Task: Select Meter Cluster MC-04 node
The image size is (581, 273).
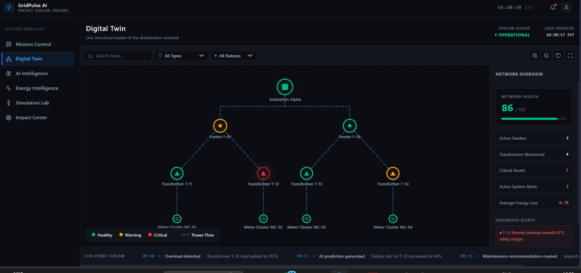Action: (393, 219)
